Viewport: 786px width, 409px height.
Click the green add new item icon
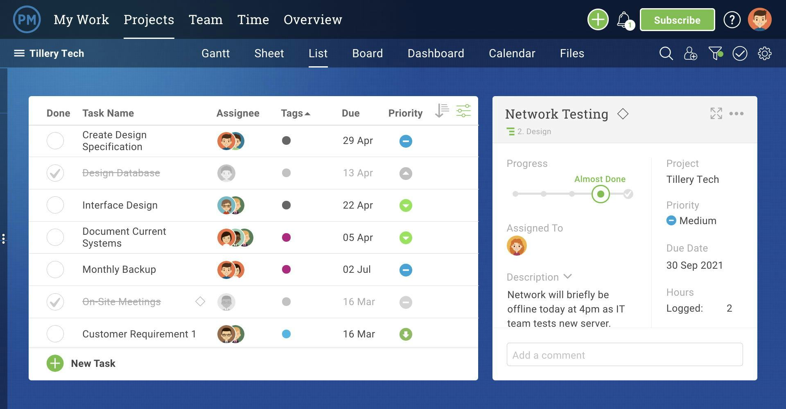coord(598,20)
